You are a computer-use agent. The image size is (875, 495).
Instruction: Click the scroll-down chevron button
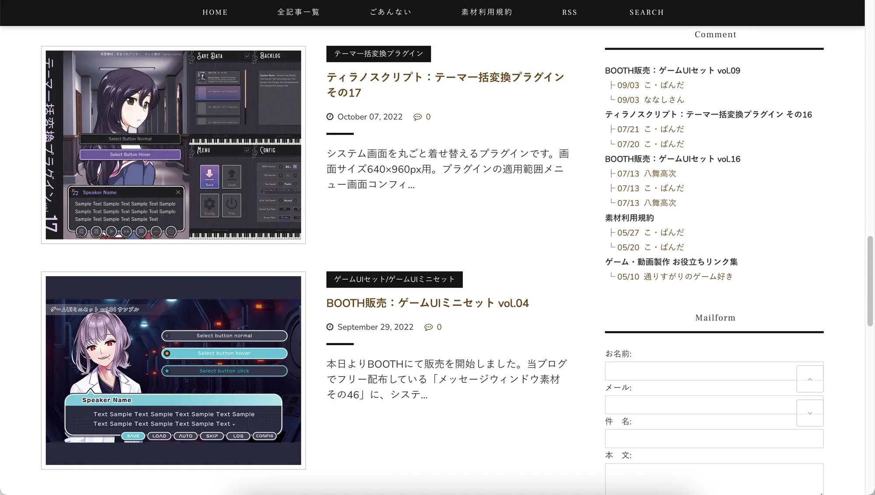pos(810,413)
